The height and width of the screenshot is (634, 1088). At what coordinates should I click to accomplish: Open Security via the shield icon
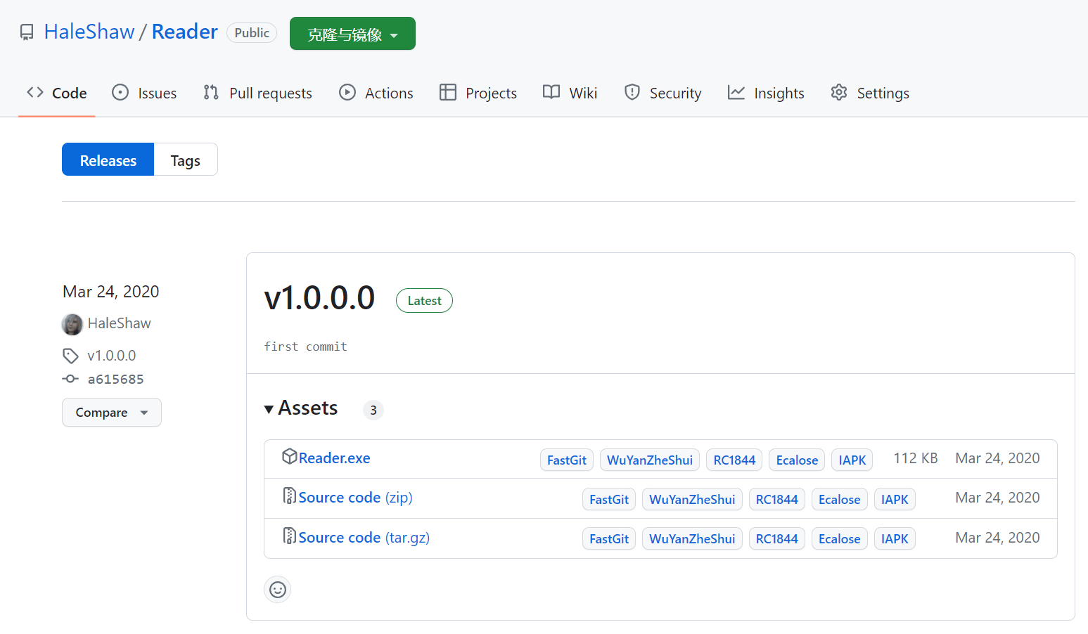pyautogui.click(x=632, y=92)
